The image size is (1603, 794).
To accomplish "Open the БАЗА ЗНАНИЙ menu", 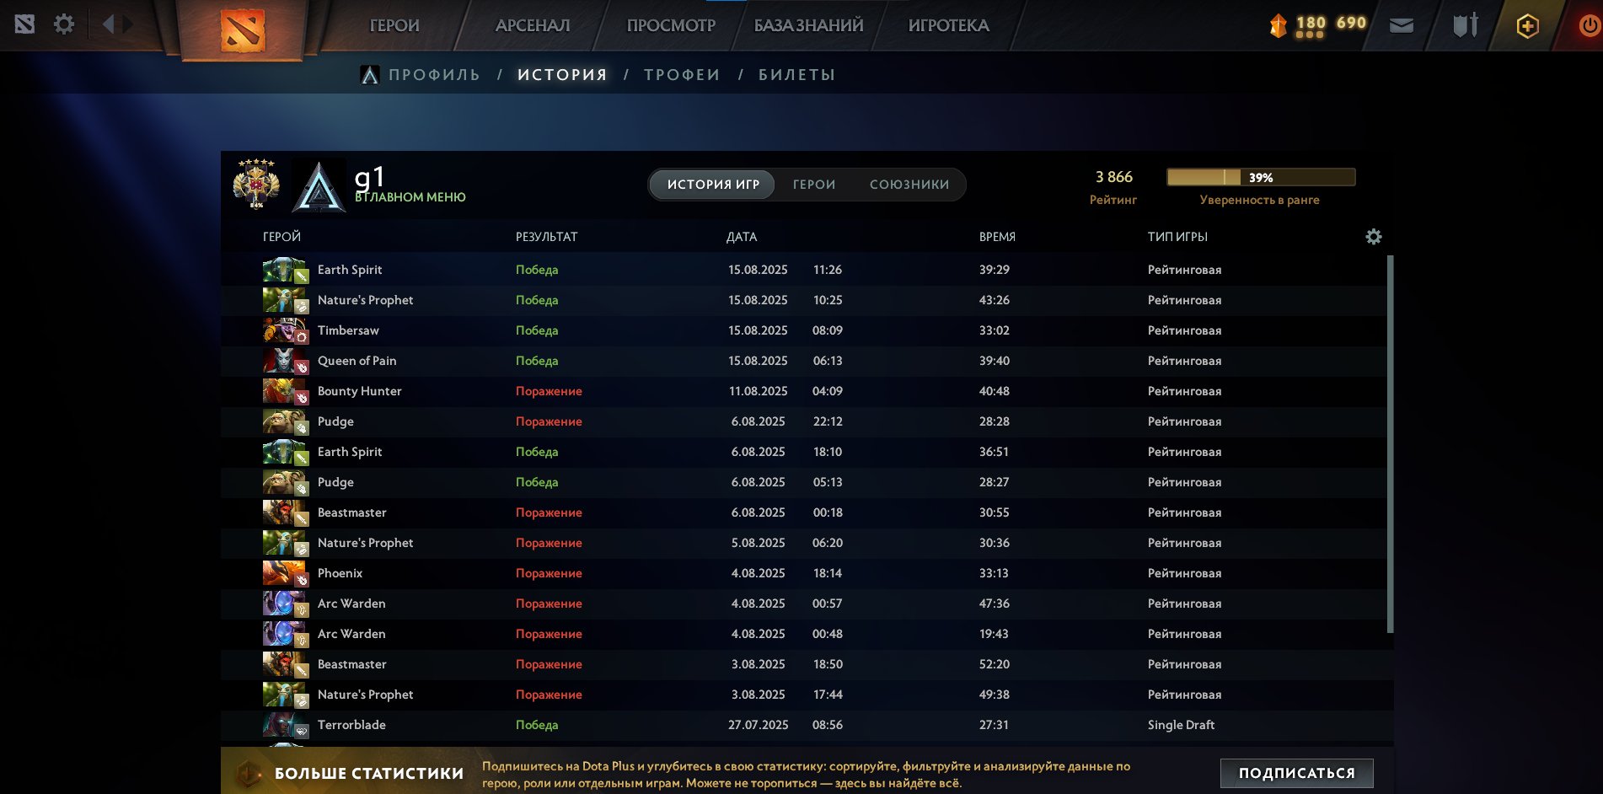I will click(807, 25).
